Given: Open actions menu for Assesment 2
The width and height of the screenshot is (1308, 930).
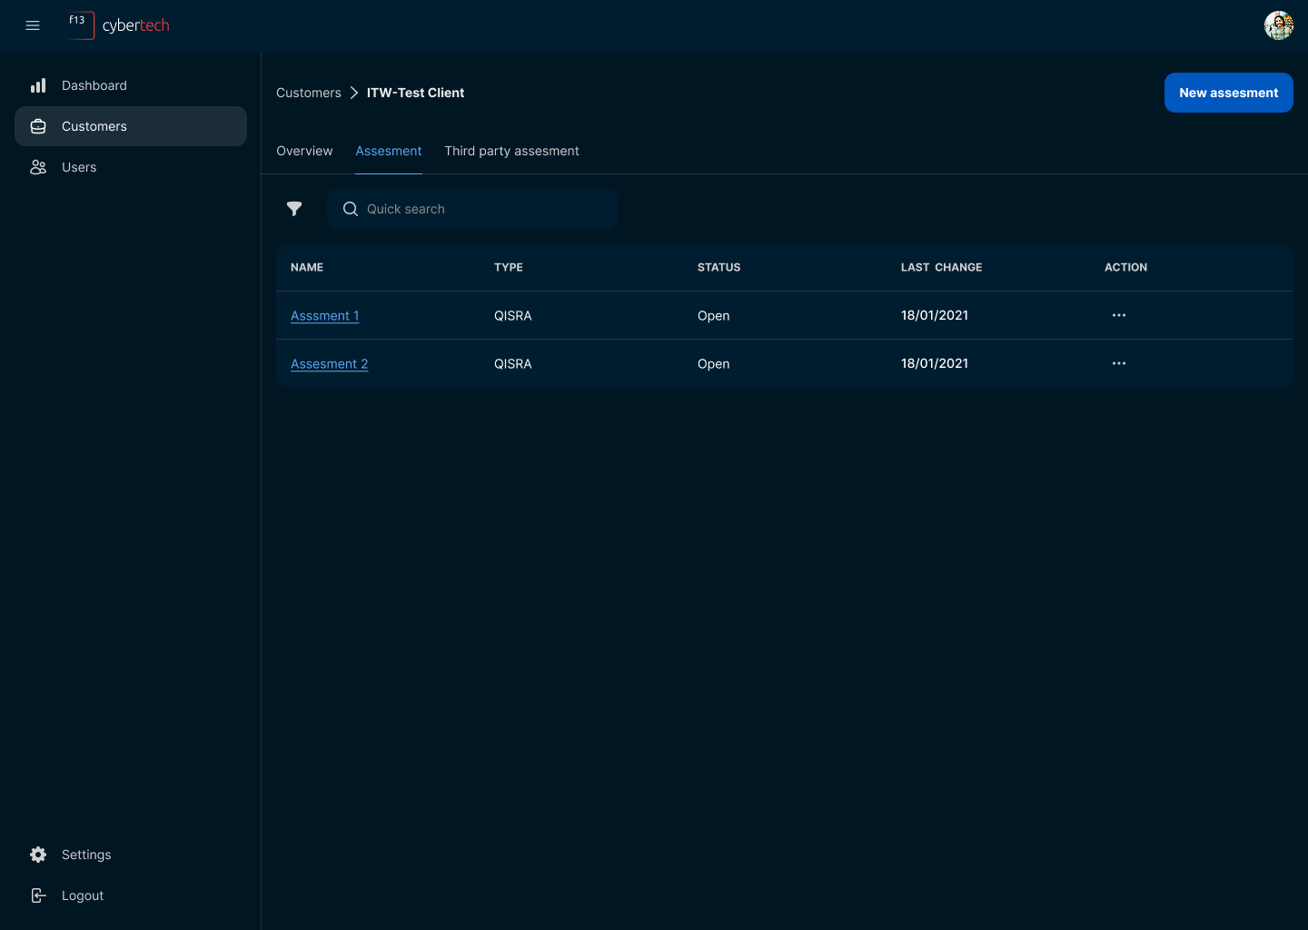Looking at the screenshot, I should point(1118,363).
